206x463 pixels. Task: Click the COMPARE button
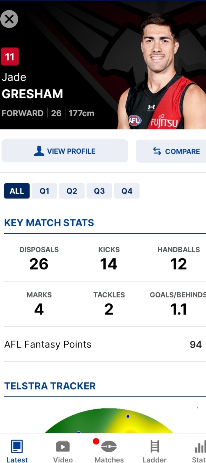point(171,151)
